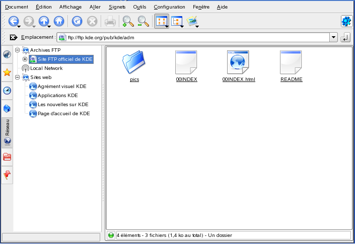Screen dimensions: 355x244
Task: Go up one directory with Up arrow
Action: coord(44,21)
